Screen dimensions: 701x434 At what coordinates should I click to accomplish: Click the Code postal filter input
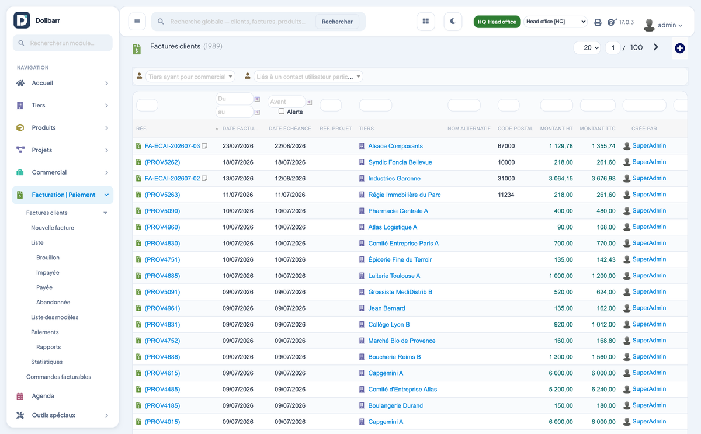pos(508,105)
